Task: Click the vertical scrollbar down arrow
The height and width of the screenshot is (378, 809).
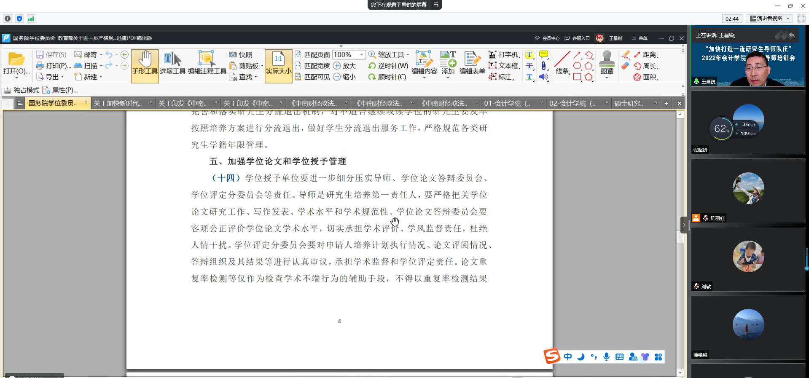Action: (x=680, y=373)
